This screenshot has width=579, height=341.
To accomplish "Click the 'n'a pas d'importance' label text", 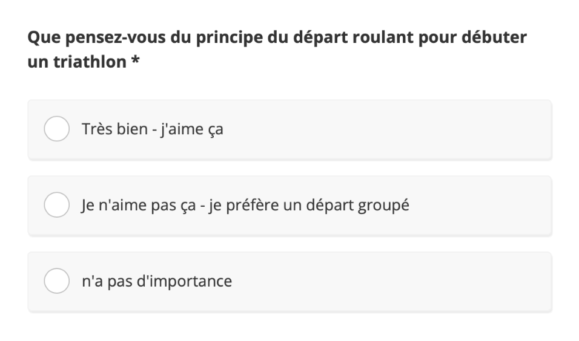I will (157, 281).
